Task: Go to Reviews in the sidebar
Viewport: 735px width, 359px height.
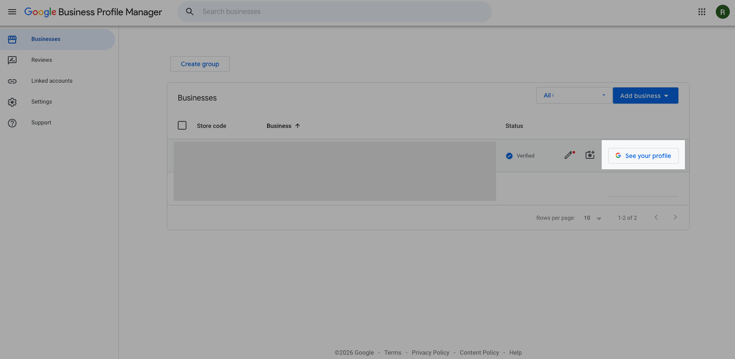Action: [x=58, y=60]
